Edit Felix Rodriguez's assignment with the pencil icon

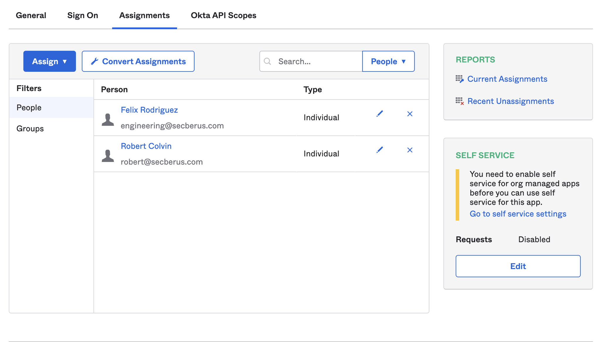tap(380, 114)
